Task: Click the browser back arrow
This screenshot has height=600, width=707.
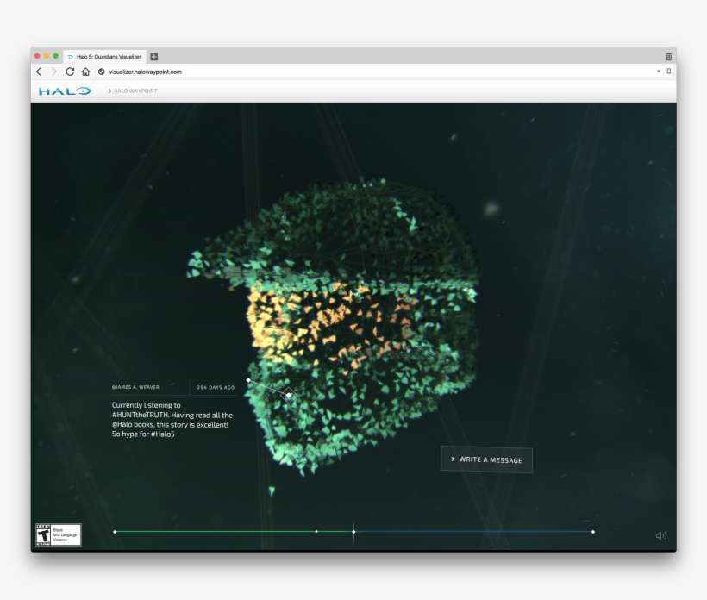Action: pos(39,72)
